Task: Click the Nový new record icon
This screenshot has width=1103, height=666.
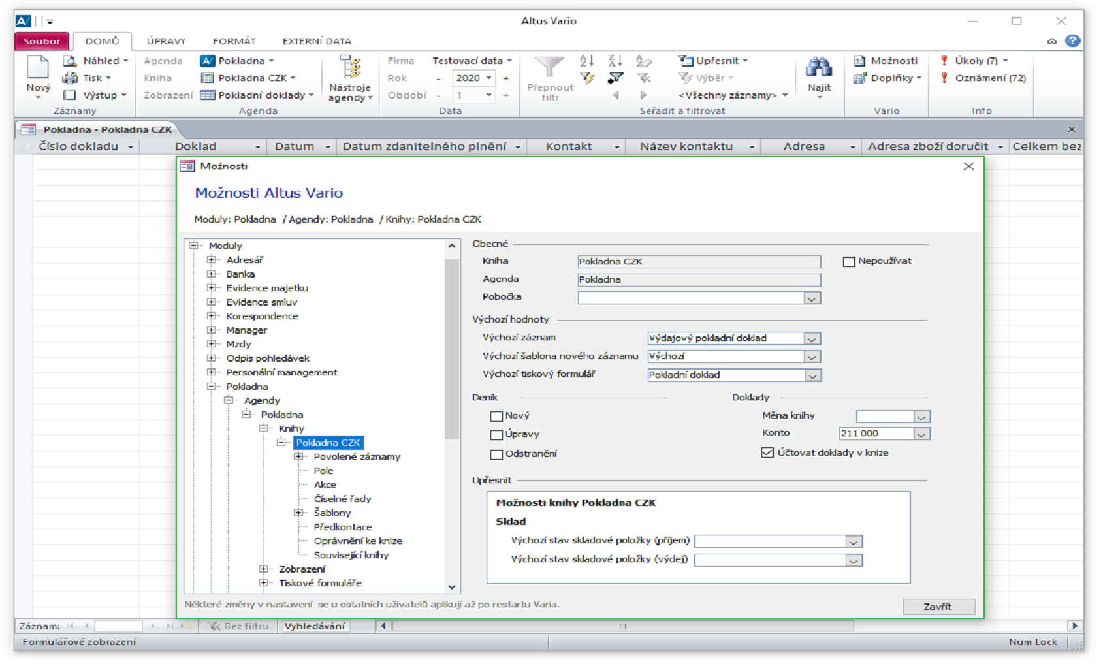Action: tap(38, 69)
